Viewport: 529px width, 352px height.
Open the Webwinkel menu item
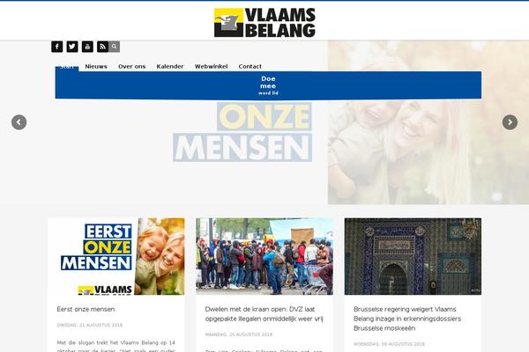(x=212, y=66)
